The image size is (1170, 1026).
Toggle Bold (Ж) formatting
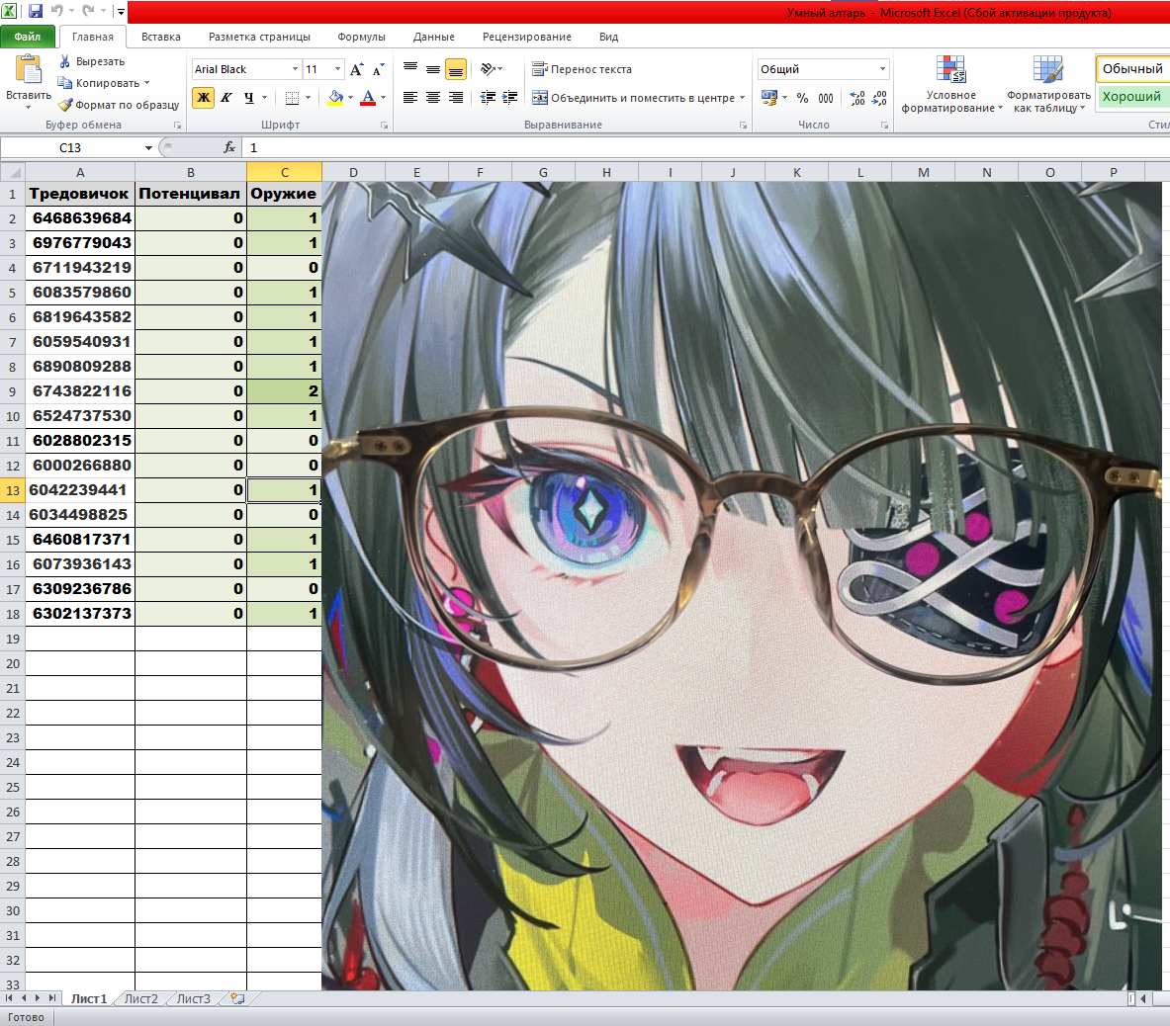pyautogui.click(x=203, y=98)
